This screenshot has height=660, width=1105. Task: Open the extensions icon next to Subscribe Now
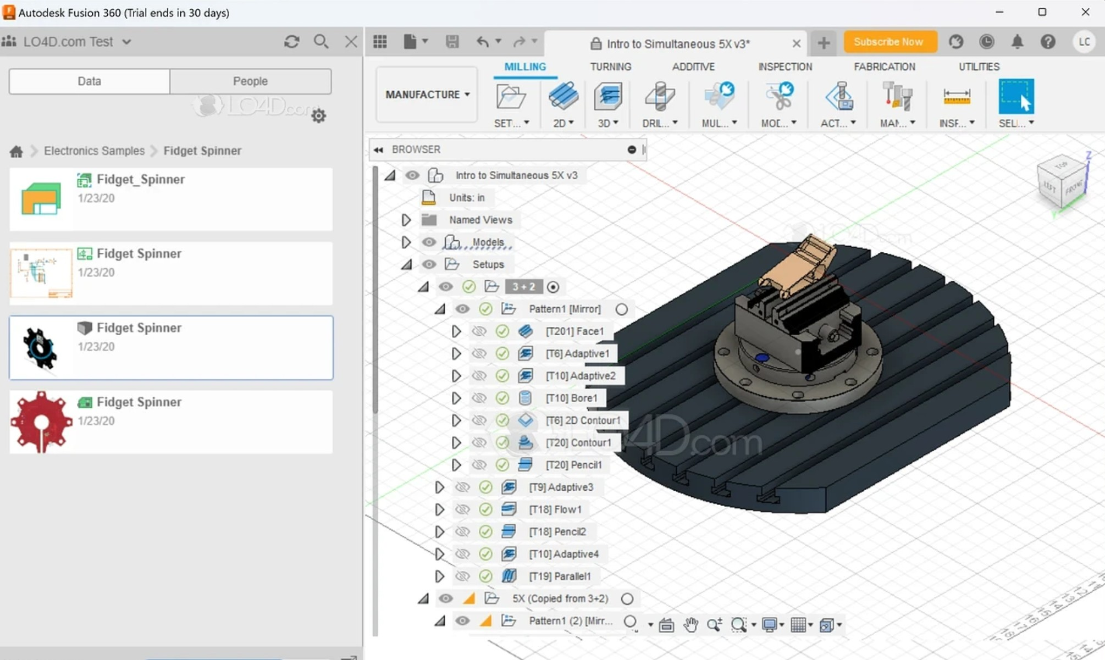(956, 42)
